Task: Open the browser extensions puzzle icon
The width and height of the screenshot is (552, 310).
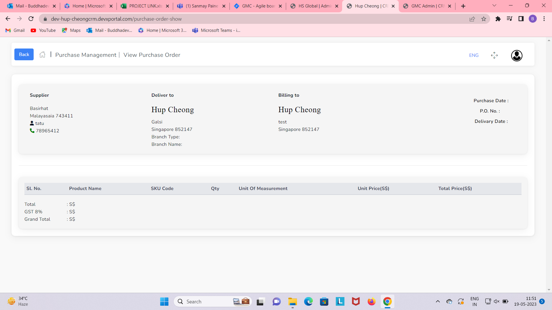Action: (498, 19)
